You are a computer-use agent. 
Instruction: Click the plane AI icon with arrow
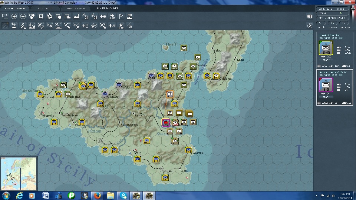pos(103,26)
